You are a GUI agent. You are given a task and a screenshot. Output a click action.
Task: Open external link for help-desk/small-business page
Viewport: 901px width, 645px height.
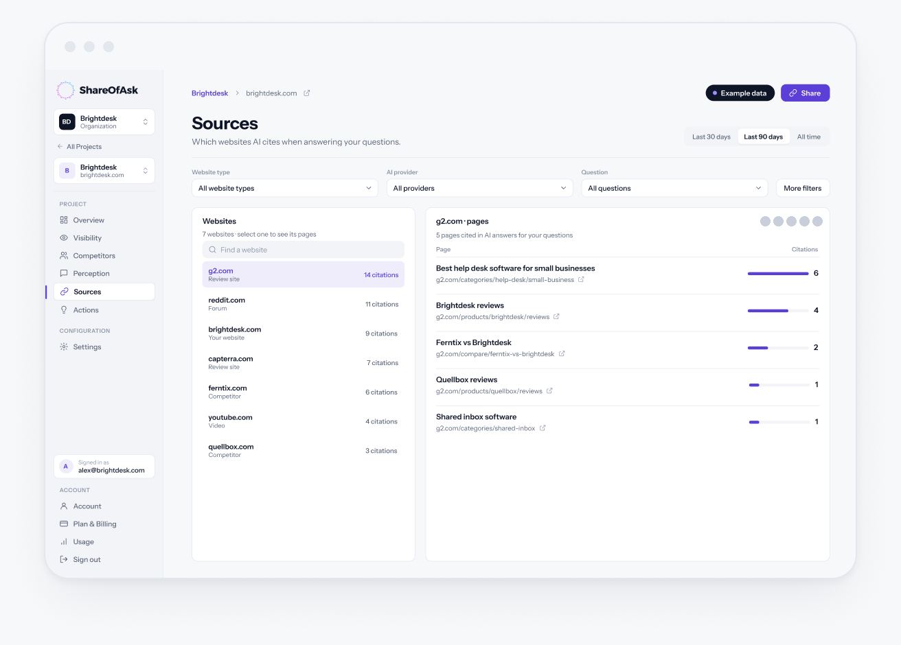coord(581,279)
